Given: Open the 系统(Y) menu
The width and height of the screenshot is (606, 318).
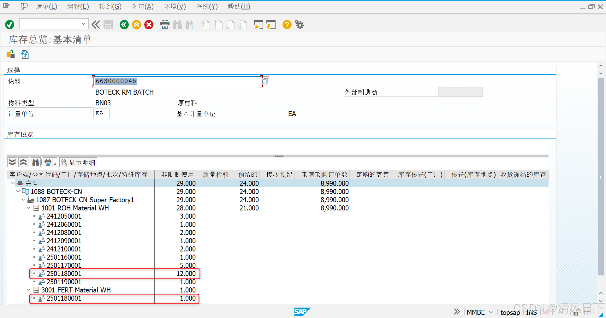Looking at the screenshot, I should coord(206,6).
